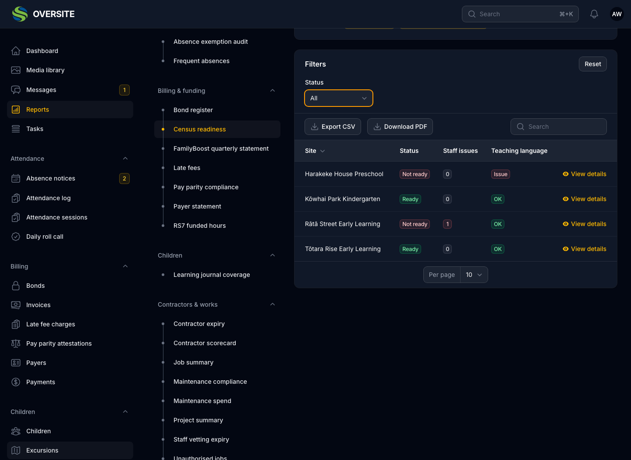Image resolution: width=631 pixels, height=460 pixels.
Task: Open the Learning journal coverage report
Action: tap(217, 275)
